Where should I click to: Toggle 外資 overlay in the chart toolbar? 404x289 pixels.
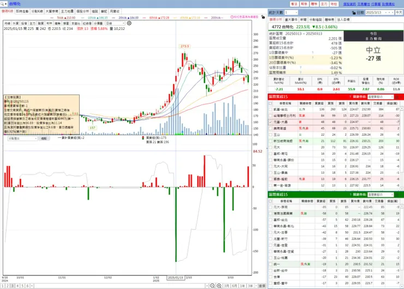15,23
